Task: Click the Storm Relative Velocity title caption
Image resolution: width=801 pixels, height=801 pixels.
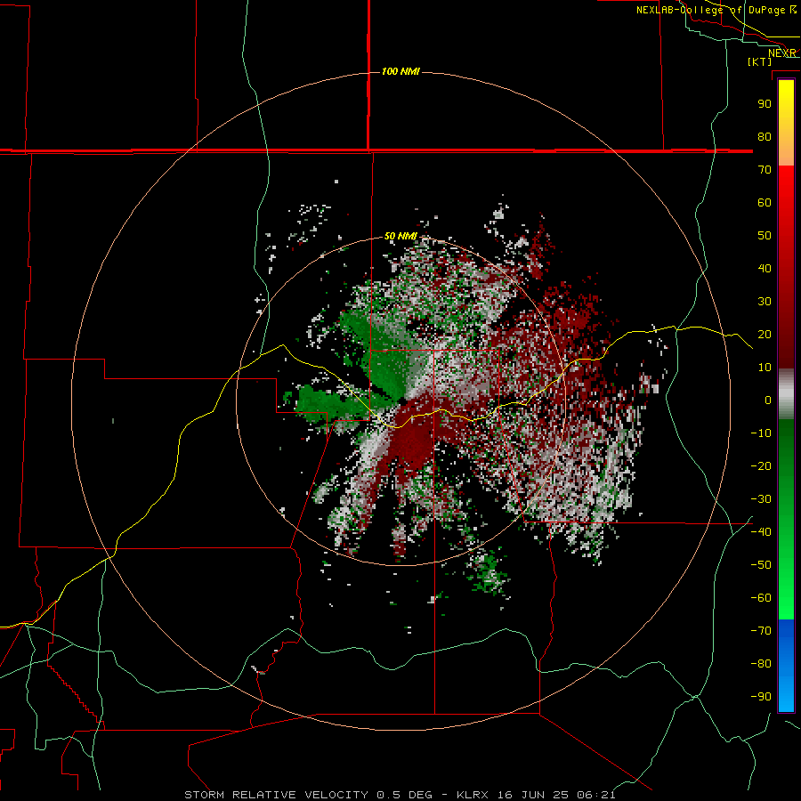Action: [276, 795]
